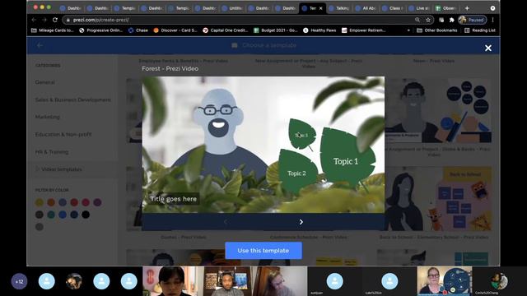Switch to the Class browser tab
Screen dimensions: 527x296
coord(392,8)
